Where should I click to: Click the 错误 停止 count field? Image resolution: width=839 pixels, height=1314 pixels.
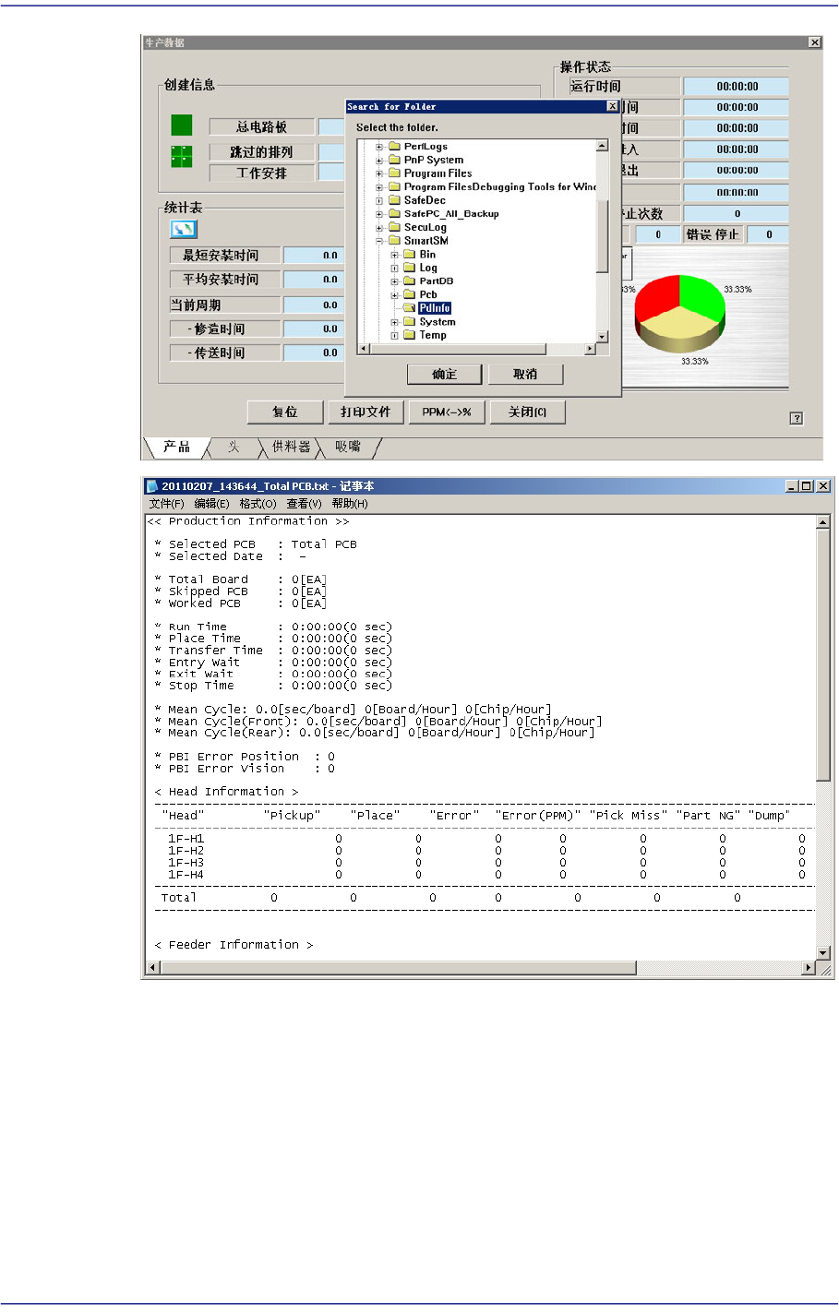click(x=769, y=234)
